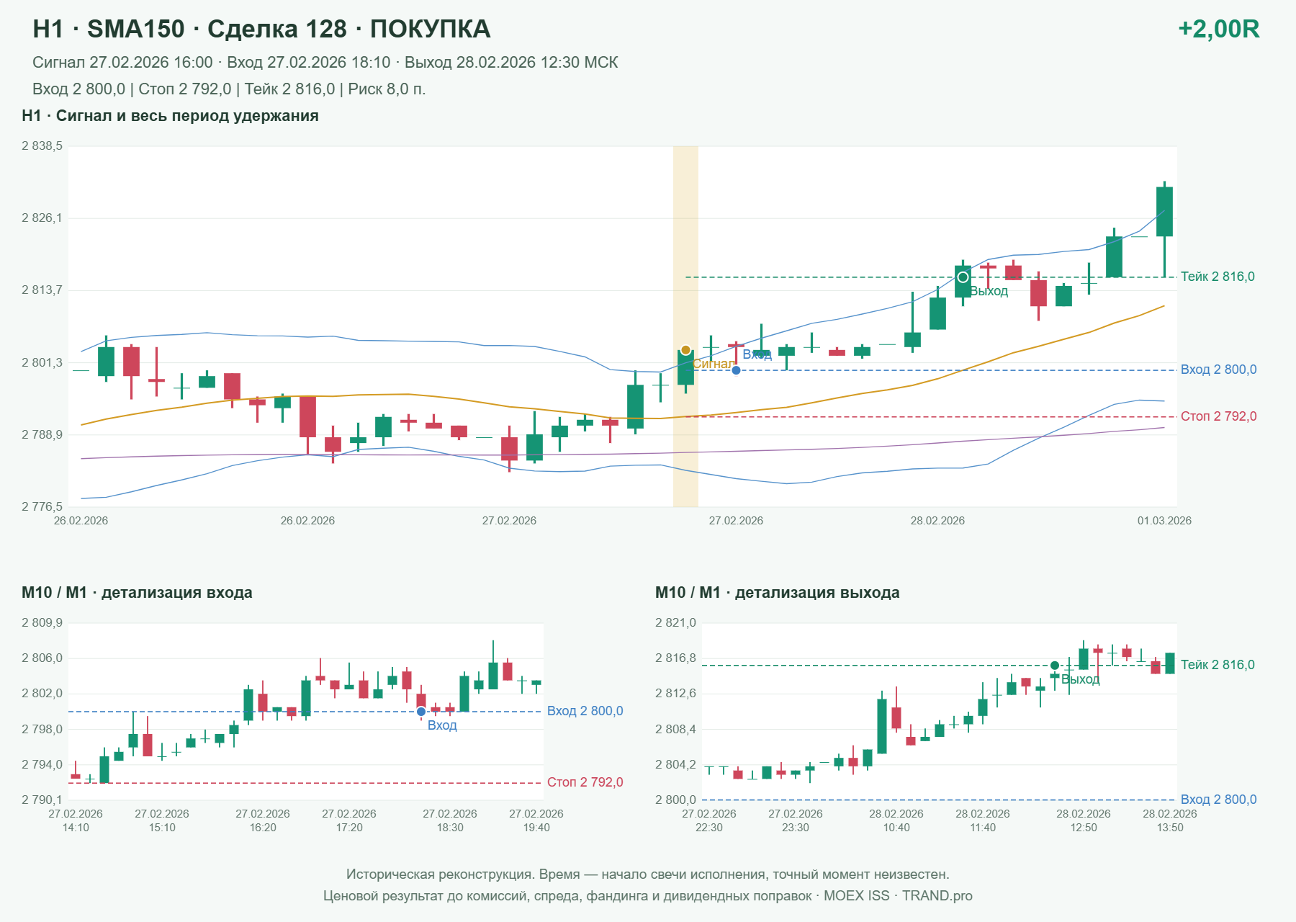Select heading 'H1 · Сигнал и весь период удержания'
The width and height of the screenshot is (1296, 922).
pyautogui.click(x=170, y=116)
